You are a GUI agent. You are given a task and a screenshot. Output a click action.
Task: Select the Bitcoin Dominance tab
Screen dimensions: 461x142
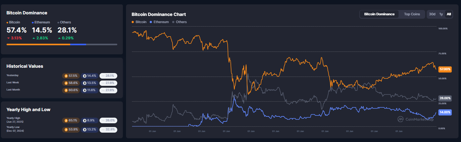click(379, 14)
